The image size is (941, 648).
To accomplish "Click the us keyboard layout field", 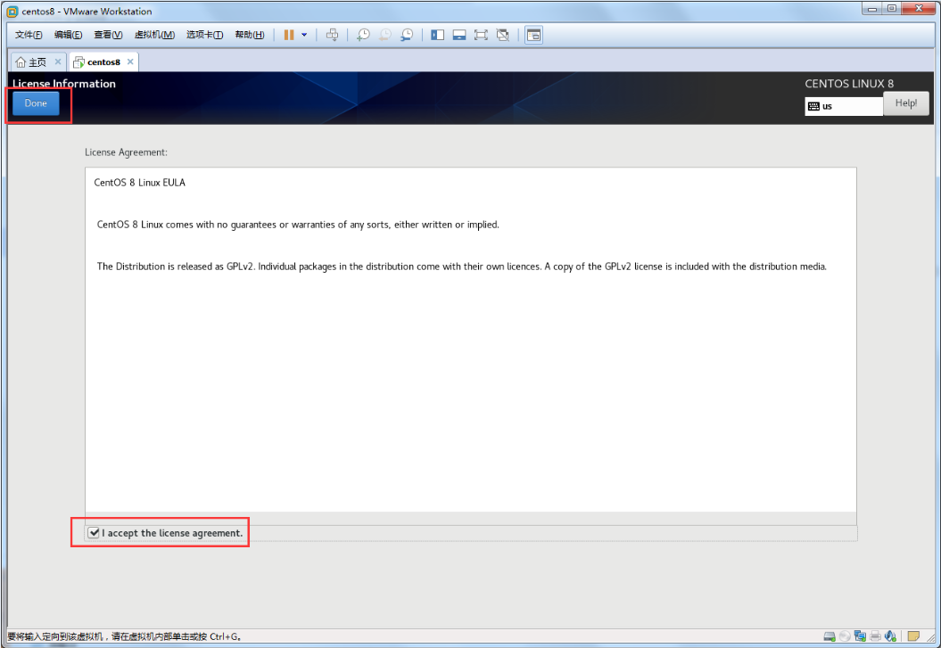I will 843,106.
